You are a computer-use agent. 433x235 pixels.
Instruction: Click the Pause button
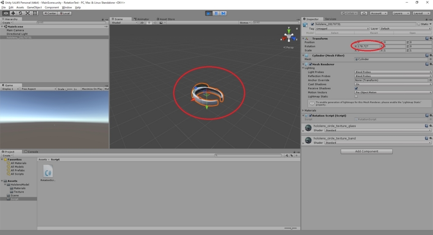click(x=216, y=13)
